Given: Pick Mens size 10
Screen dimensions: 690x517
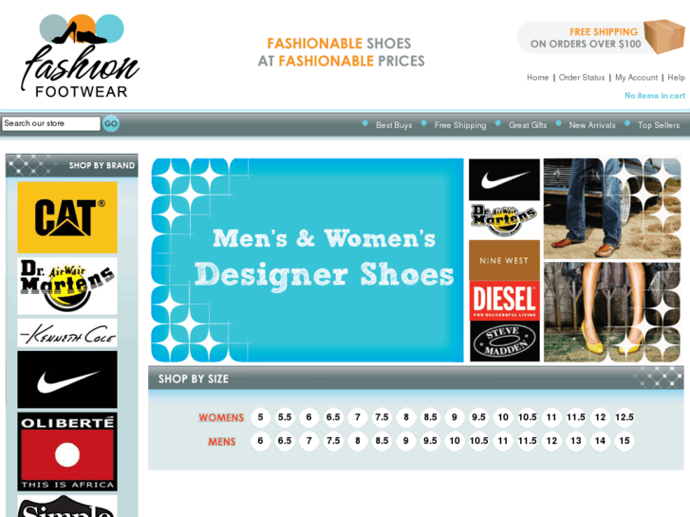Looking at the screenshot, I should tap(455, 441).
